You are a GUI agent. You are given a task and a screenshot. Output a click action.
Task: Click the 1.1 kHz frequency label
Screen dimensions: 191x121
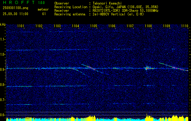coord(3,39)
